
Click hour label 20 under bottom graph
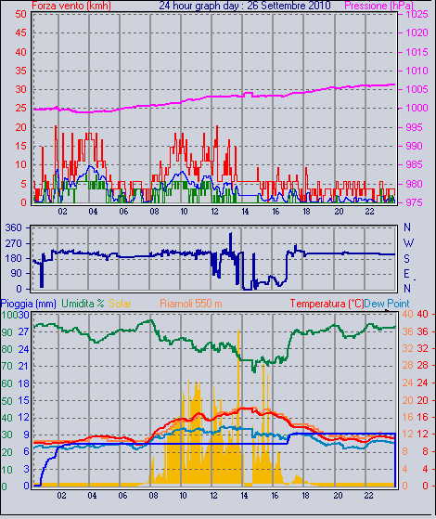pyautogui.click(x=338, y=496)
